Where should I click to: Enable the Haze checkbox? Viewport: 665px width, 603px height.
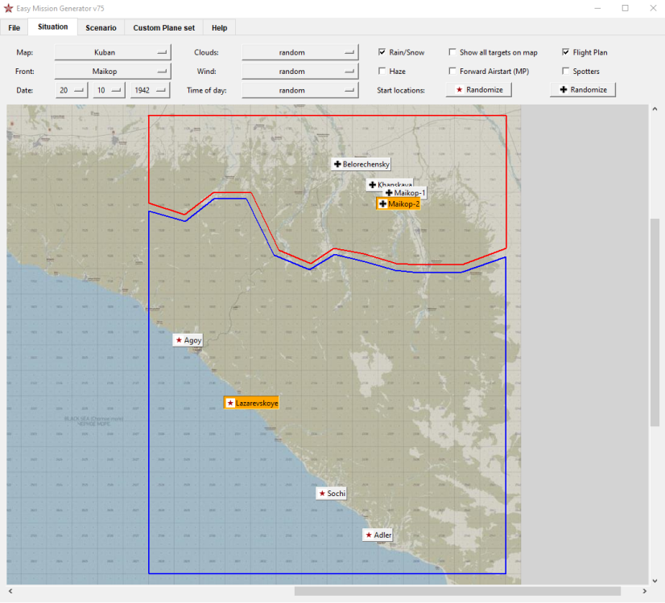click(x=382, y=72)
